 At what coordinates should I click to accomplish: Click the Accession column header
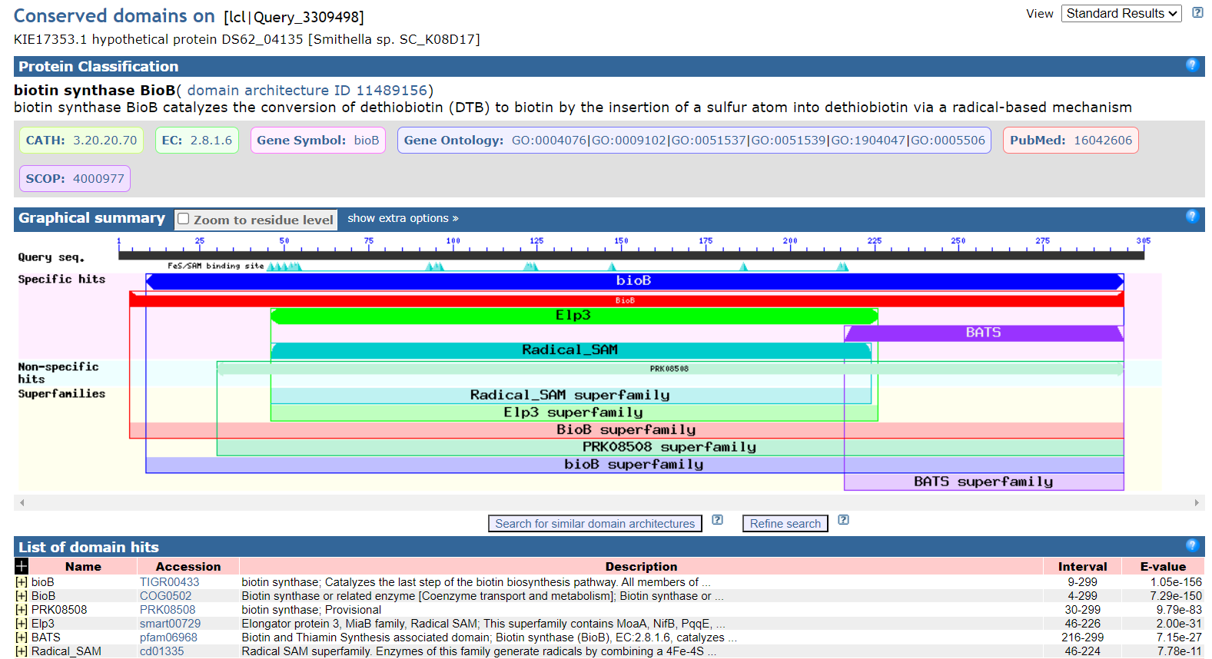click(x=188, y=566)
